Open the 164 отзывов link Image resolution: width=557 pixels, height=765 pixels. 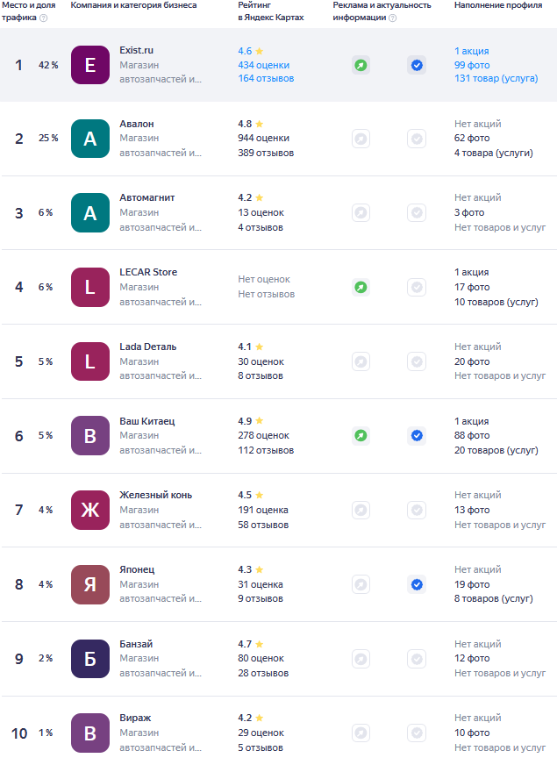point(266,79)
